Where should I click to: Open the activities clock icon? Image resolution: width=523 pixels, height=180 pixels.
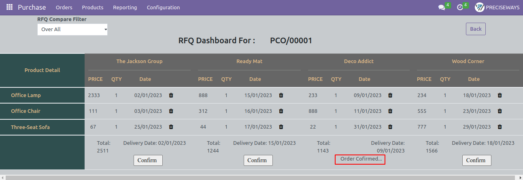(x=460, y=7)
